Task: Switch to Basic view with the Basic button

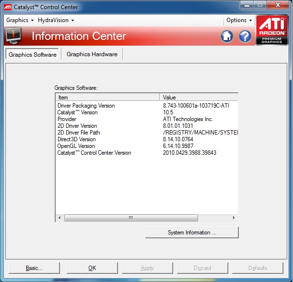Action: pos(34,268)
